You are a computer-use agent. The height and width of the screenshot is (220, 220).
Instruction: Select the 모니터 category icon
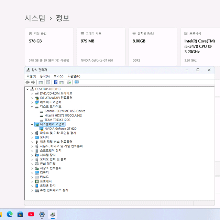point(37,137)
